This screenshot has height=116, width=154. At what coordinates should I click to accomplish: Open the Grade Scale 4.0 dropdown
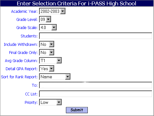(x=48, y=27)
